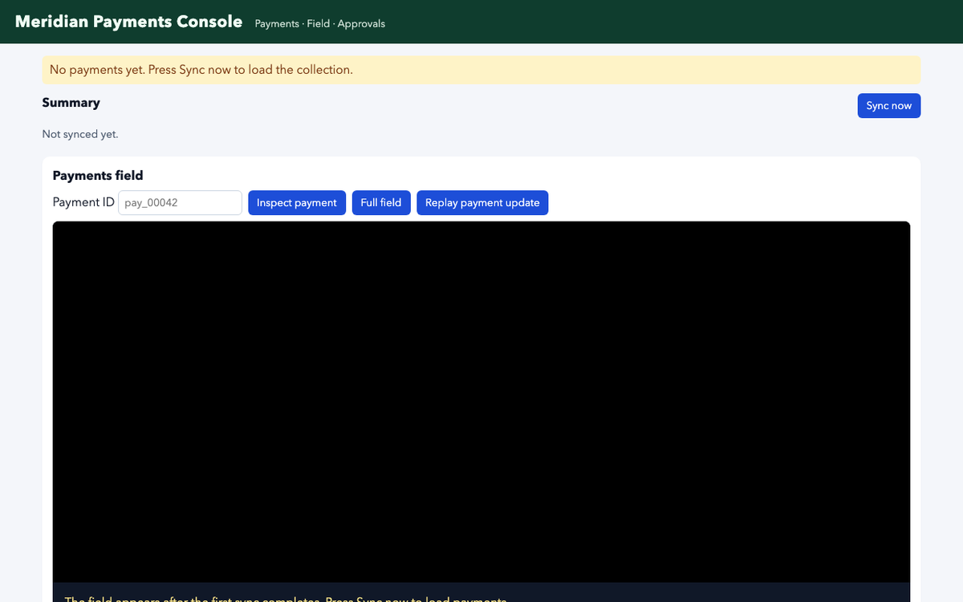Screen dimensions: 963x602
Task: Click the black payments field canvas
Action: [x=481, y=401]
